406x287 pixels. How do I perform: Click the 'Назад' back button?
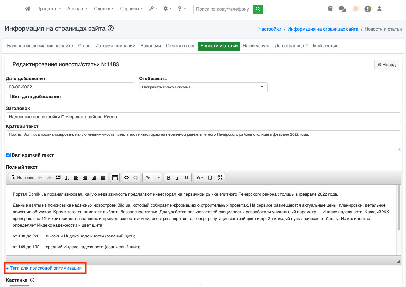(386, 65)
